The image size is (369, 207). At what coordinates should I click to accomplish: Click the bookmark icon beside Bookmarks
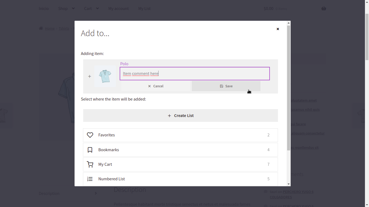coord(90,150)
